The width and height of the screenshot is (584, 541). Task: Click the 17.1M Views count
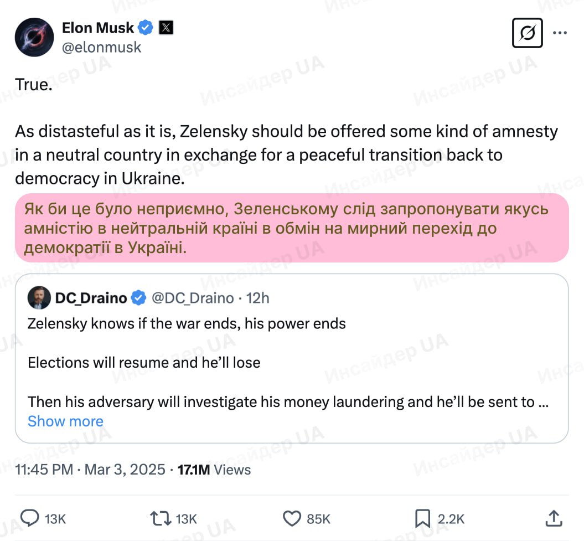pos(214,470)
